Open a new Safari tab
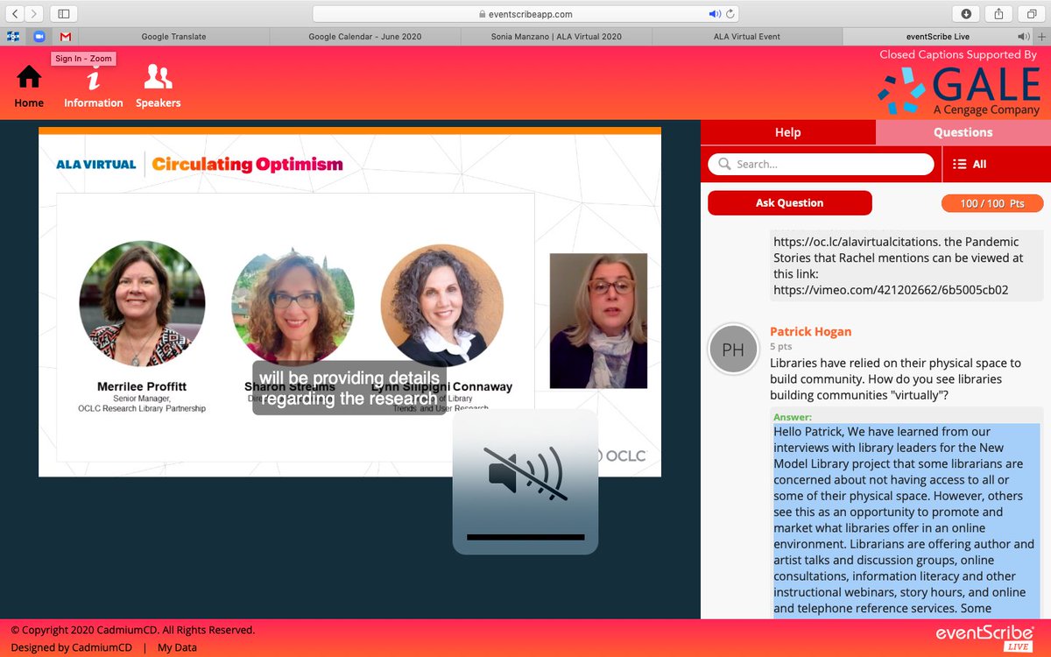1051x657 pixels. [x=1041, y=37]
